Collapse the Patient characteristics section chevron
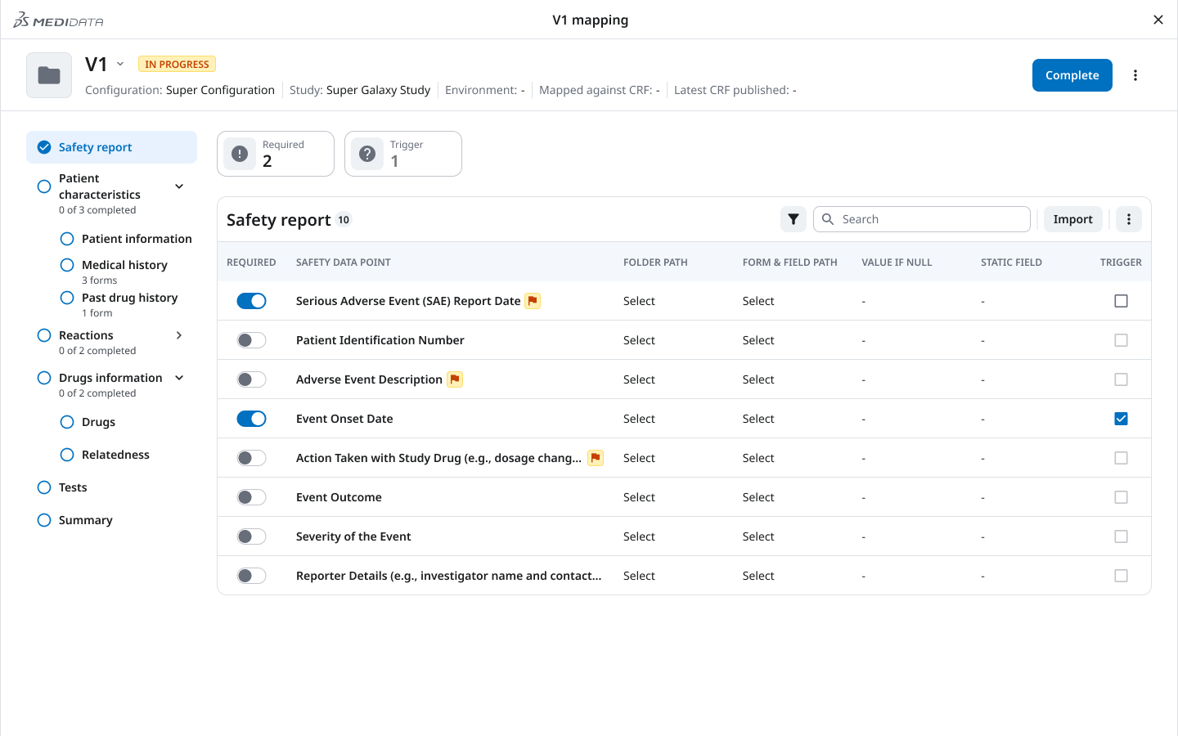Image resolution: width=1178 pixels, height=736 pixels. coord(178,186)
